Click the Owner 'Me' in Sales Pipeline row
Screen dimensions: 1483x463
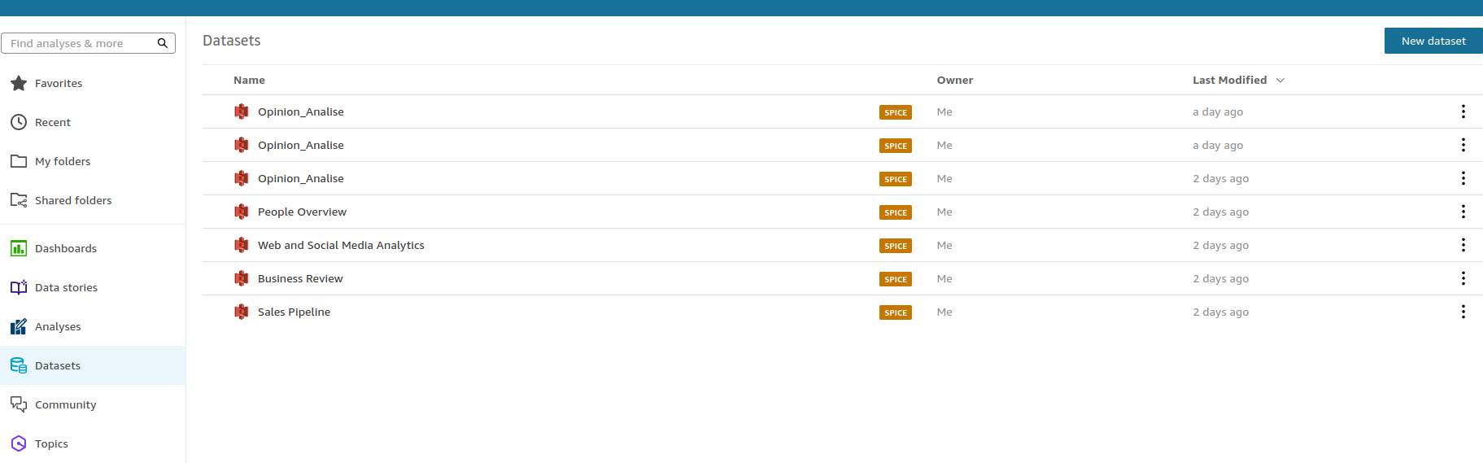tap(944, 312)
